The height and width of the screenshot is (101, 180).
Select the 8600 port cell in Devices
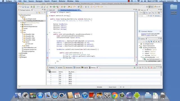tap(70, 74)
